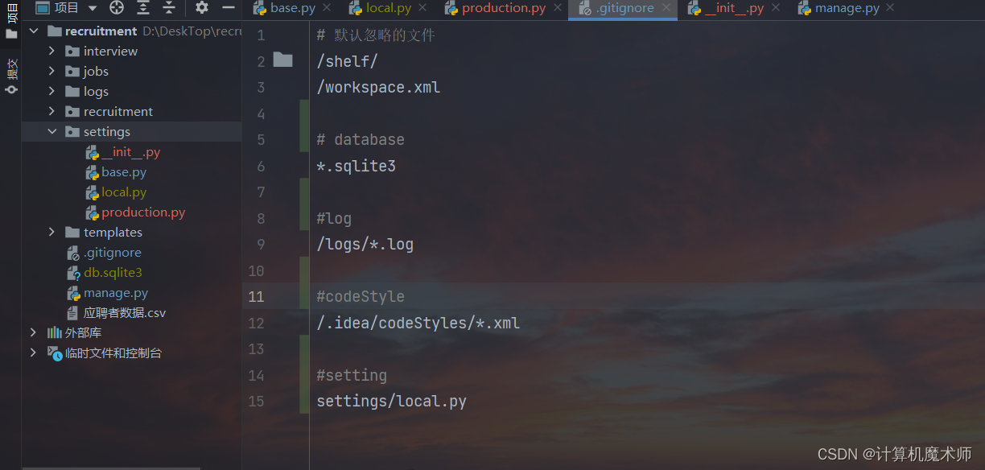Collapse all nodes in project tree
The image size is (985, 470).
pos(168,8)
